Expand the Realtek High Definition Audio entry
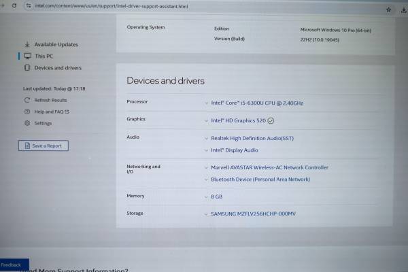408x272 pixels. (x=206, y=138)
